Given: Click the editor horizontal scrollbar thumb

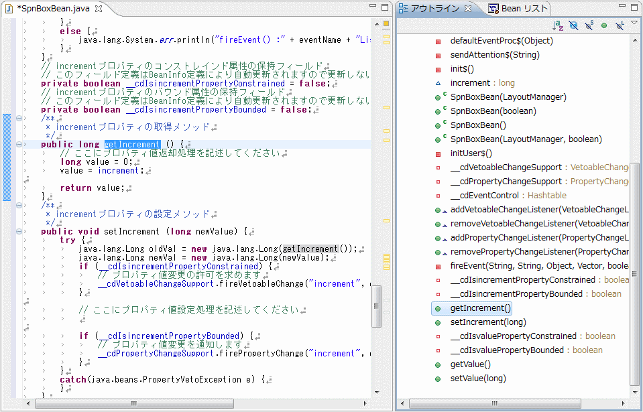Looking at the screenshot, I should point(134,403).
